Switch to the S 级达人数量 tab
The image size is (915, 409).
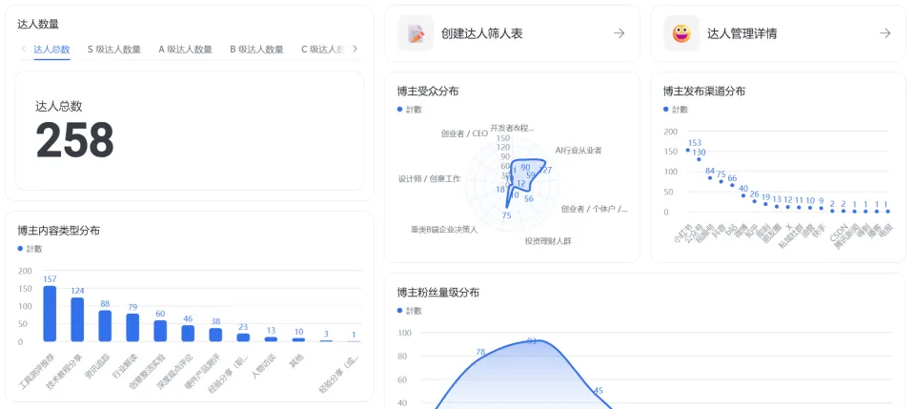click(x=114, y=49)
